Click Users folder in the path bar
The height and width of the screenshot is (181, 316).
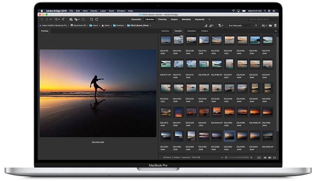[94, 26]
